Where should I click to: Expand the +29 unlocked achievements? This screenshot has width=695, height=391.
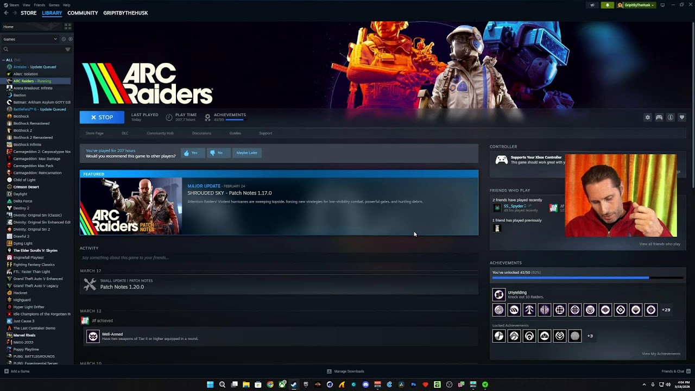(666, 310)
